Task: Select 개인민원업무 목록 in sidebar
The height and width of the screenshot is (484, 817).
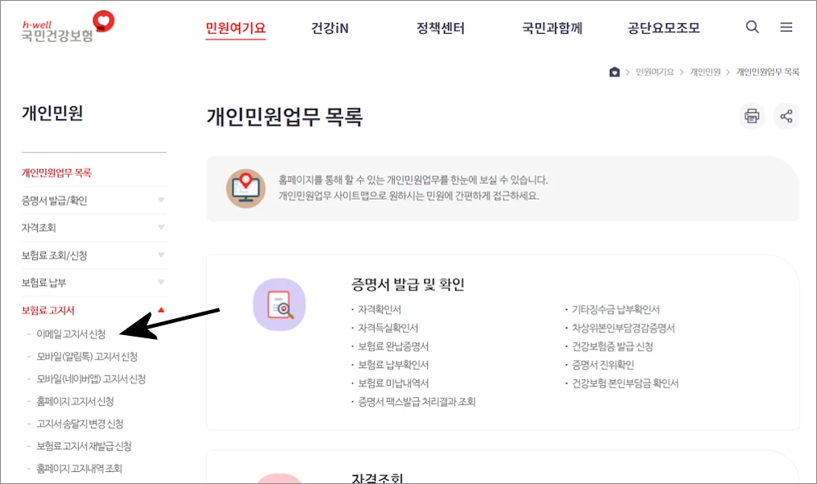Action: point(56,173)
